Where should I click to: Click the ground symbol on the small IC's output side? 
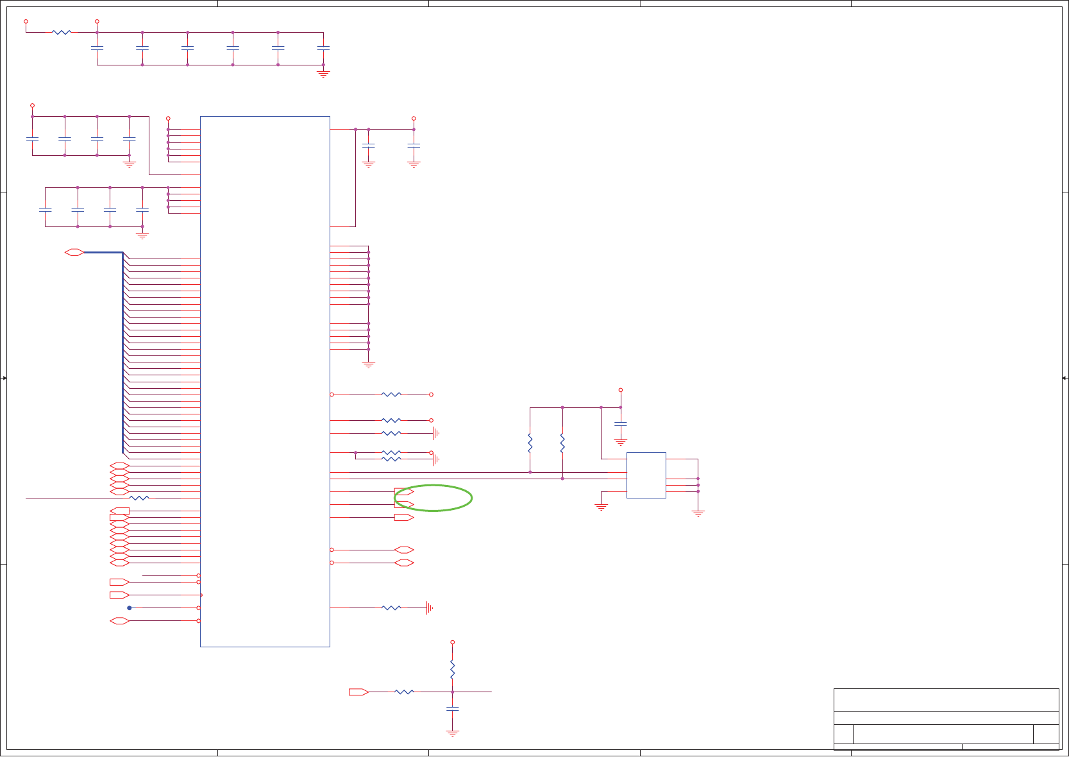[x=698, y=513]
